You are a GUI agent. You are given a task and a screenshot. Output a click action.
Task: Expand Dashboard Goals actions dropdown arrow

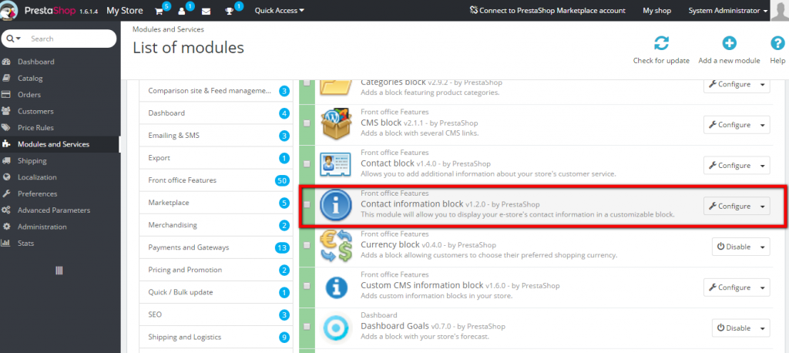tap(763, 328)
